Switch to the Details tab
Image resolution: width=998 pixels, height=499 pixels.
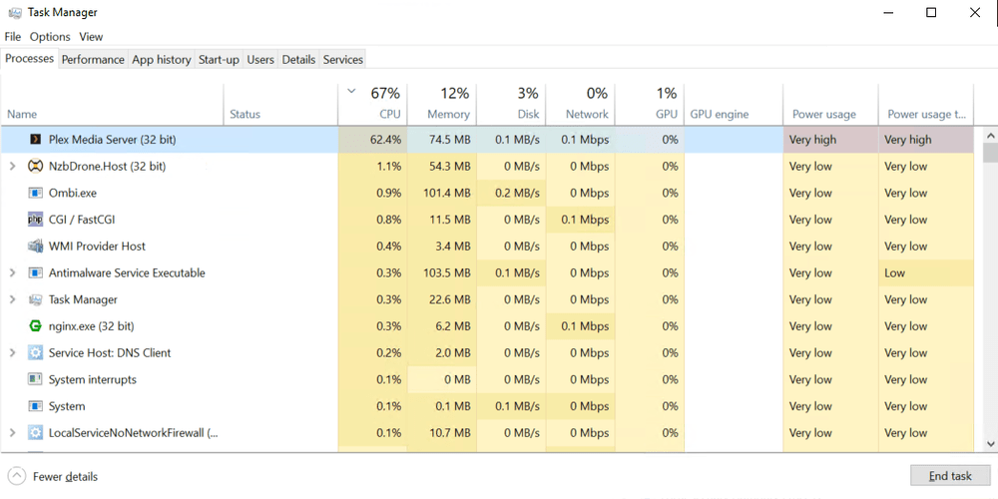click(x=298, y=59)
